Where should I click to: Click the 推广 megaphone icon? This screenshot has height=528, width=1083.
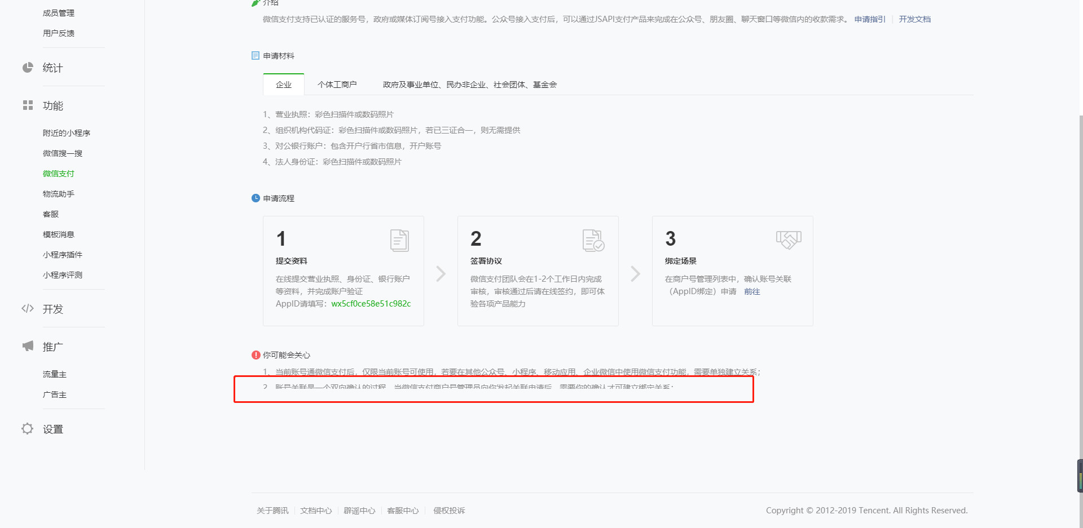pos(28,346)
